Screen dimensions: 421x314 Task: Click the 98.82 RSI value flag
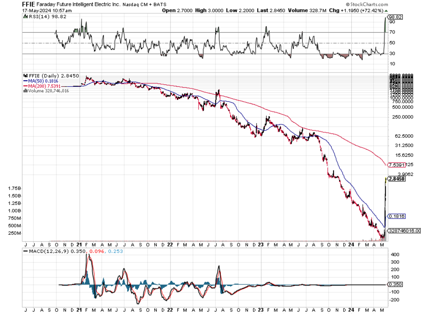click(x=395, y=16)
